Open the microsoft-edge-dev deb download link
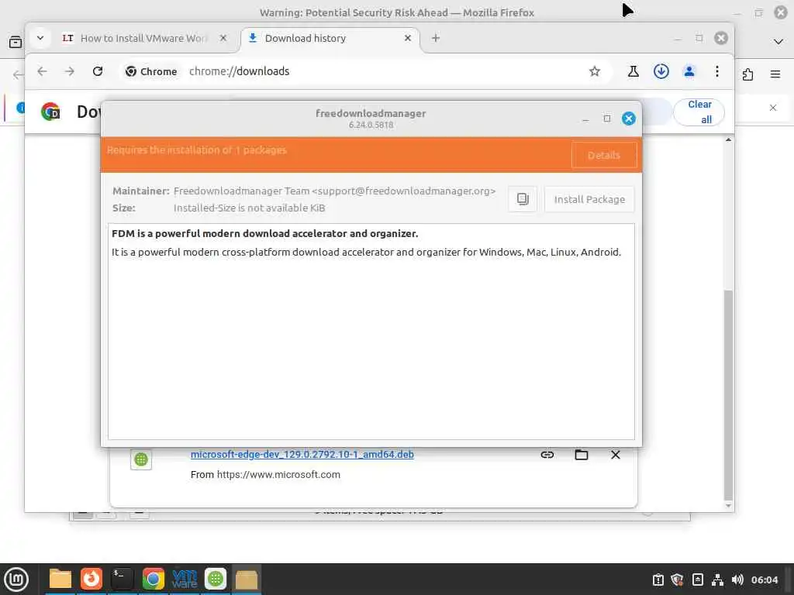794x595 pixels. [302, 454]
